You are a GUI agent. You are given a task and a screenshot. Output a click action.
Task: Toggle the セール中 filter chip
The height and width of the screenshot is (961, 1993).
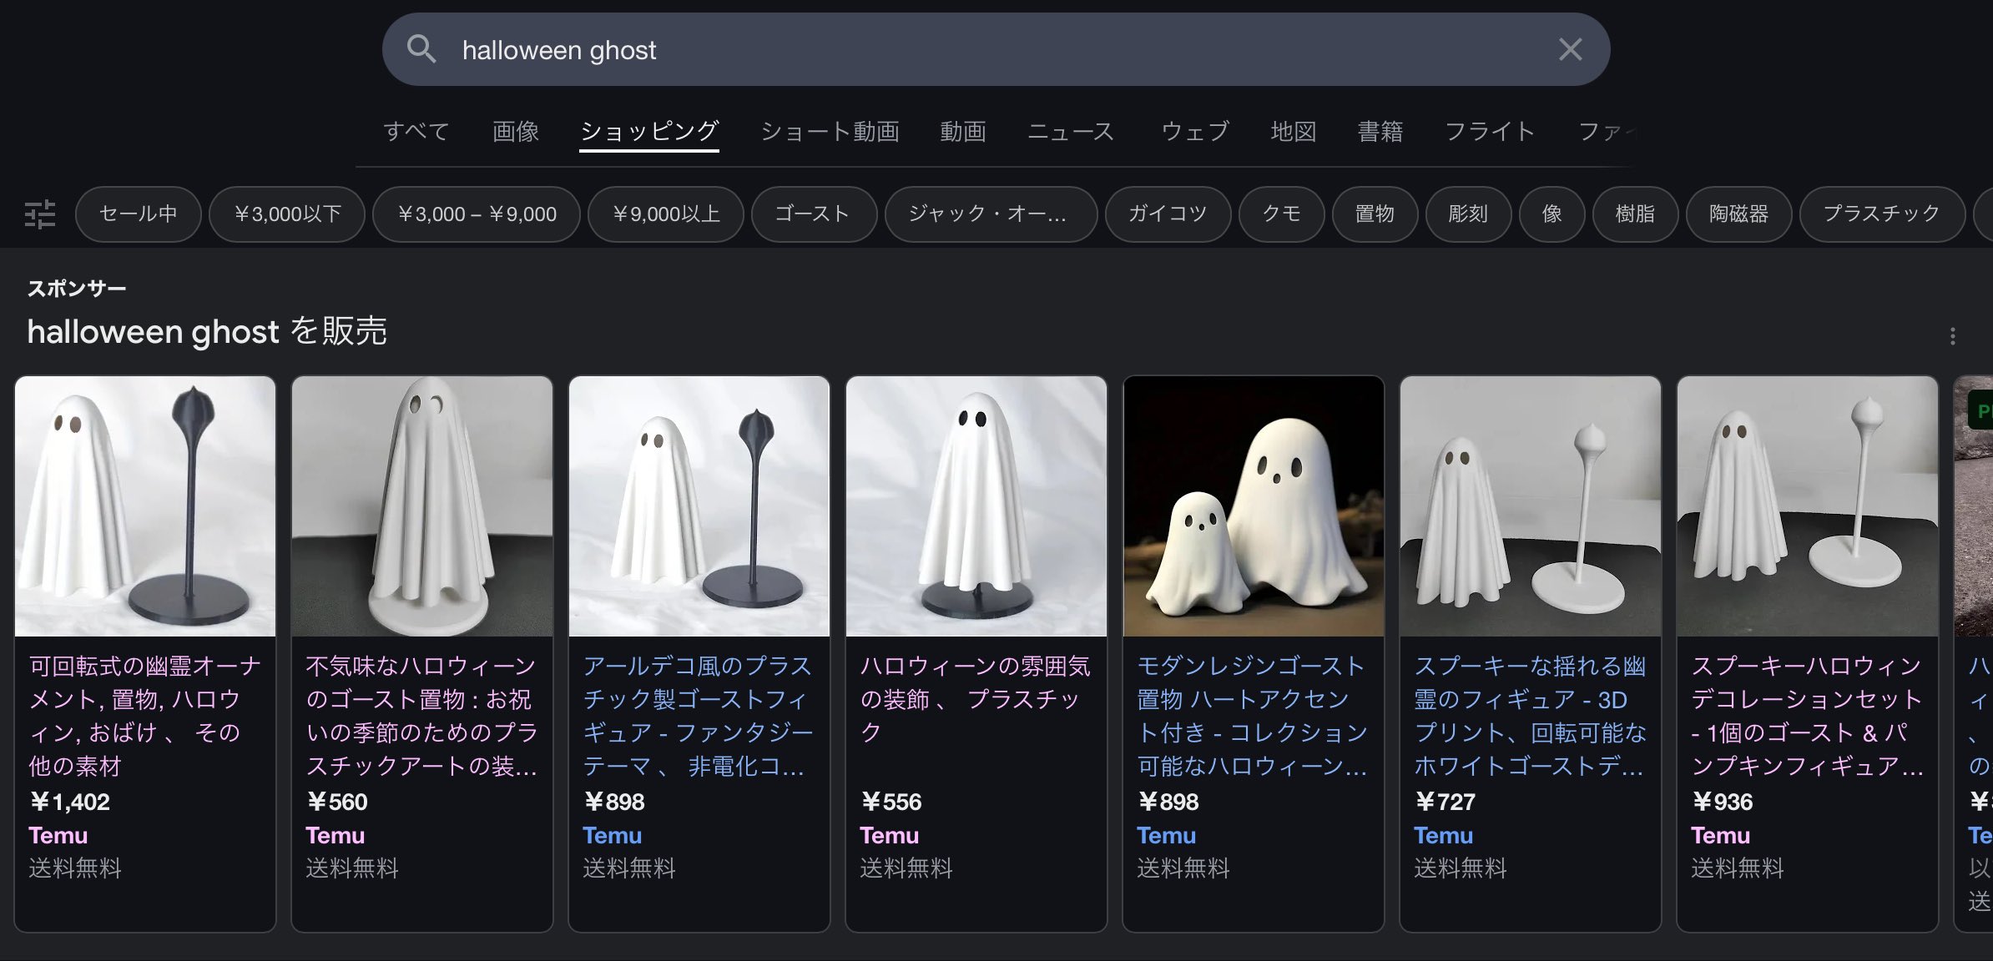(138, 214)
